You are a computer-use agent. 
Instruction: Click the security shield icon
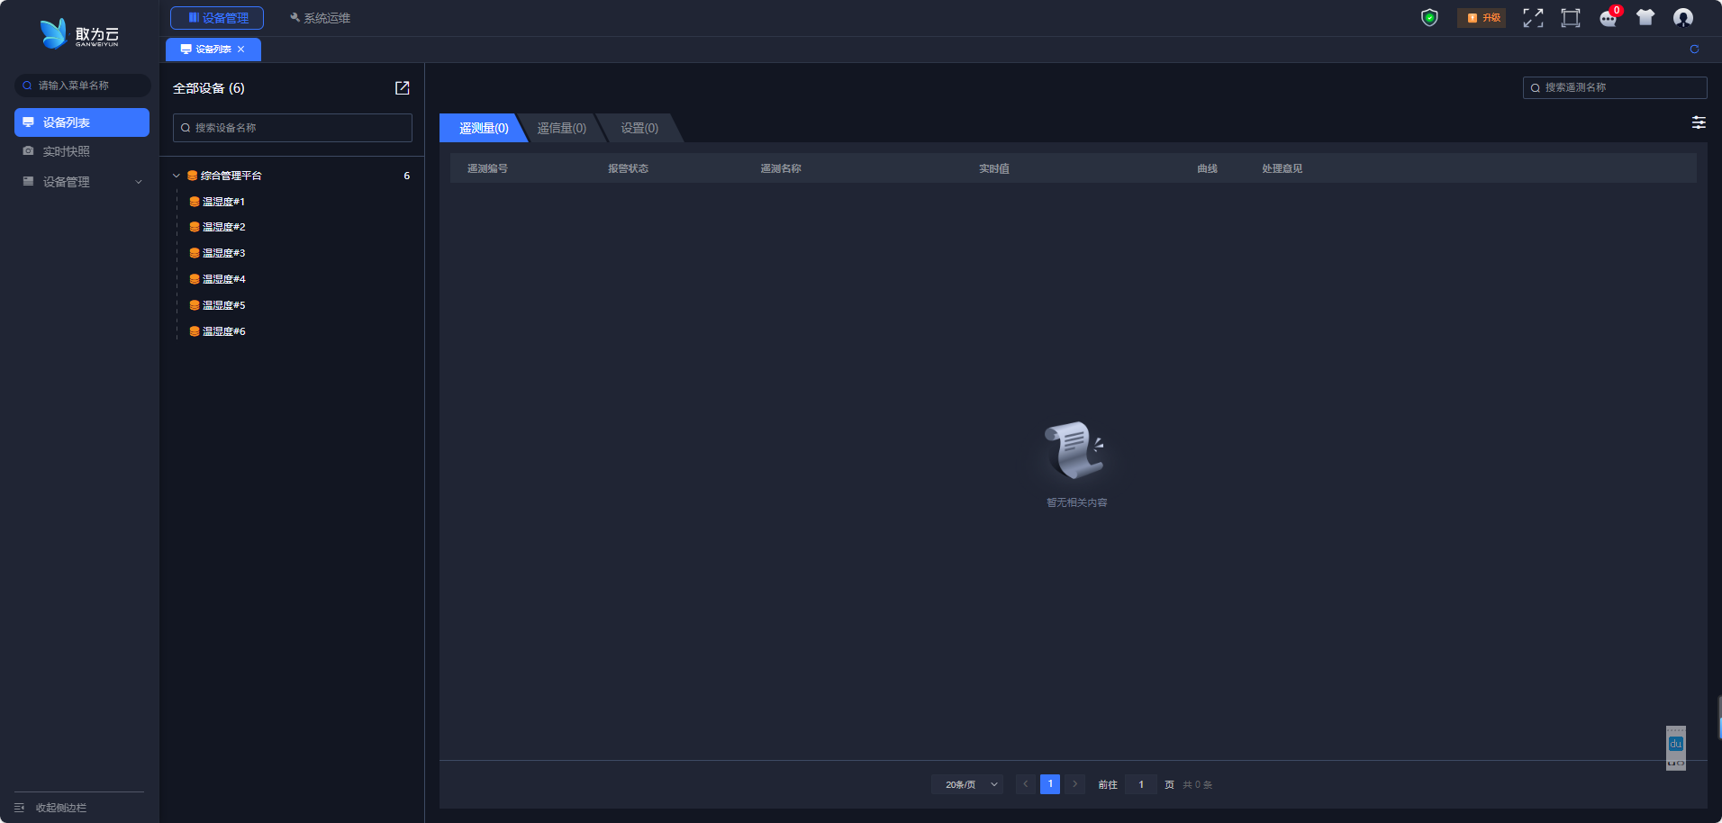[x=1429, y=18]
